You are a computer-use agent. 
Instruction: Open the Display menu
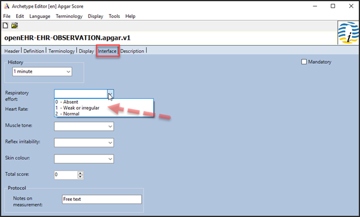click(96, 16)
